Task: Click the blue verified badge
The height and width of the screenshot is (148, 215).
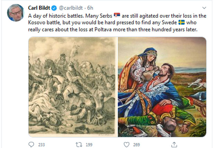Action: [x=54, y=8]
